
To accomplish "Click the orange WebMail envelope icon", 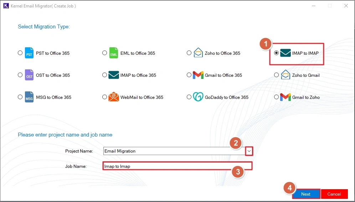I will (x=114, y=97).
